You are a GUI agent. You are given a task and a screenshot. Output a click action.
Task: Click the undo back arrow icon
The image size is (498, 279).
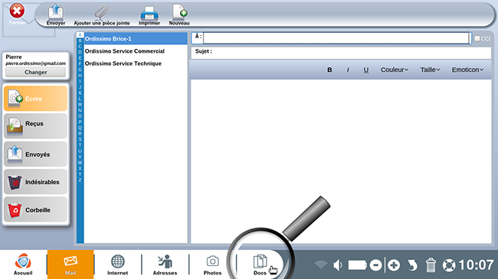coord(412,265)
